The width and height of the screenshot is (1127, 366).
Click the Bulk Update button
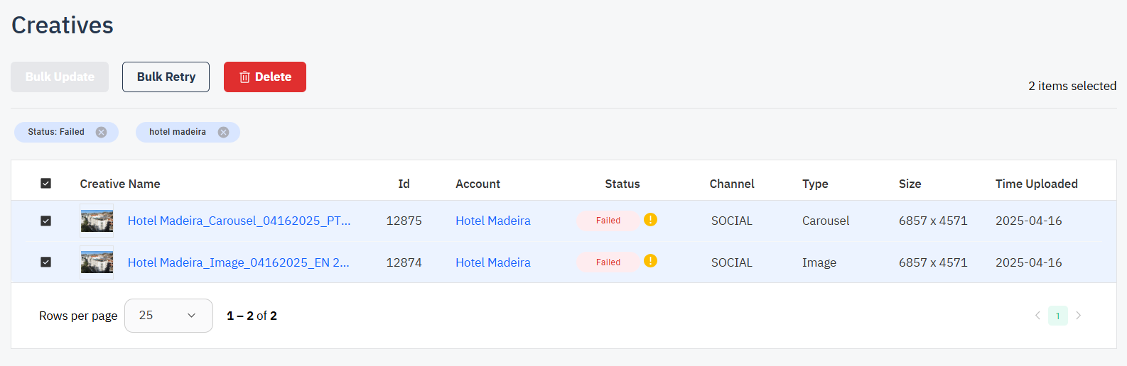tap(60, 77)
